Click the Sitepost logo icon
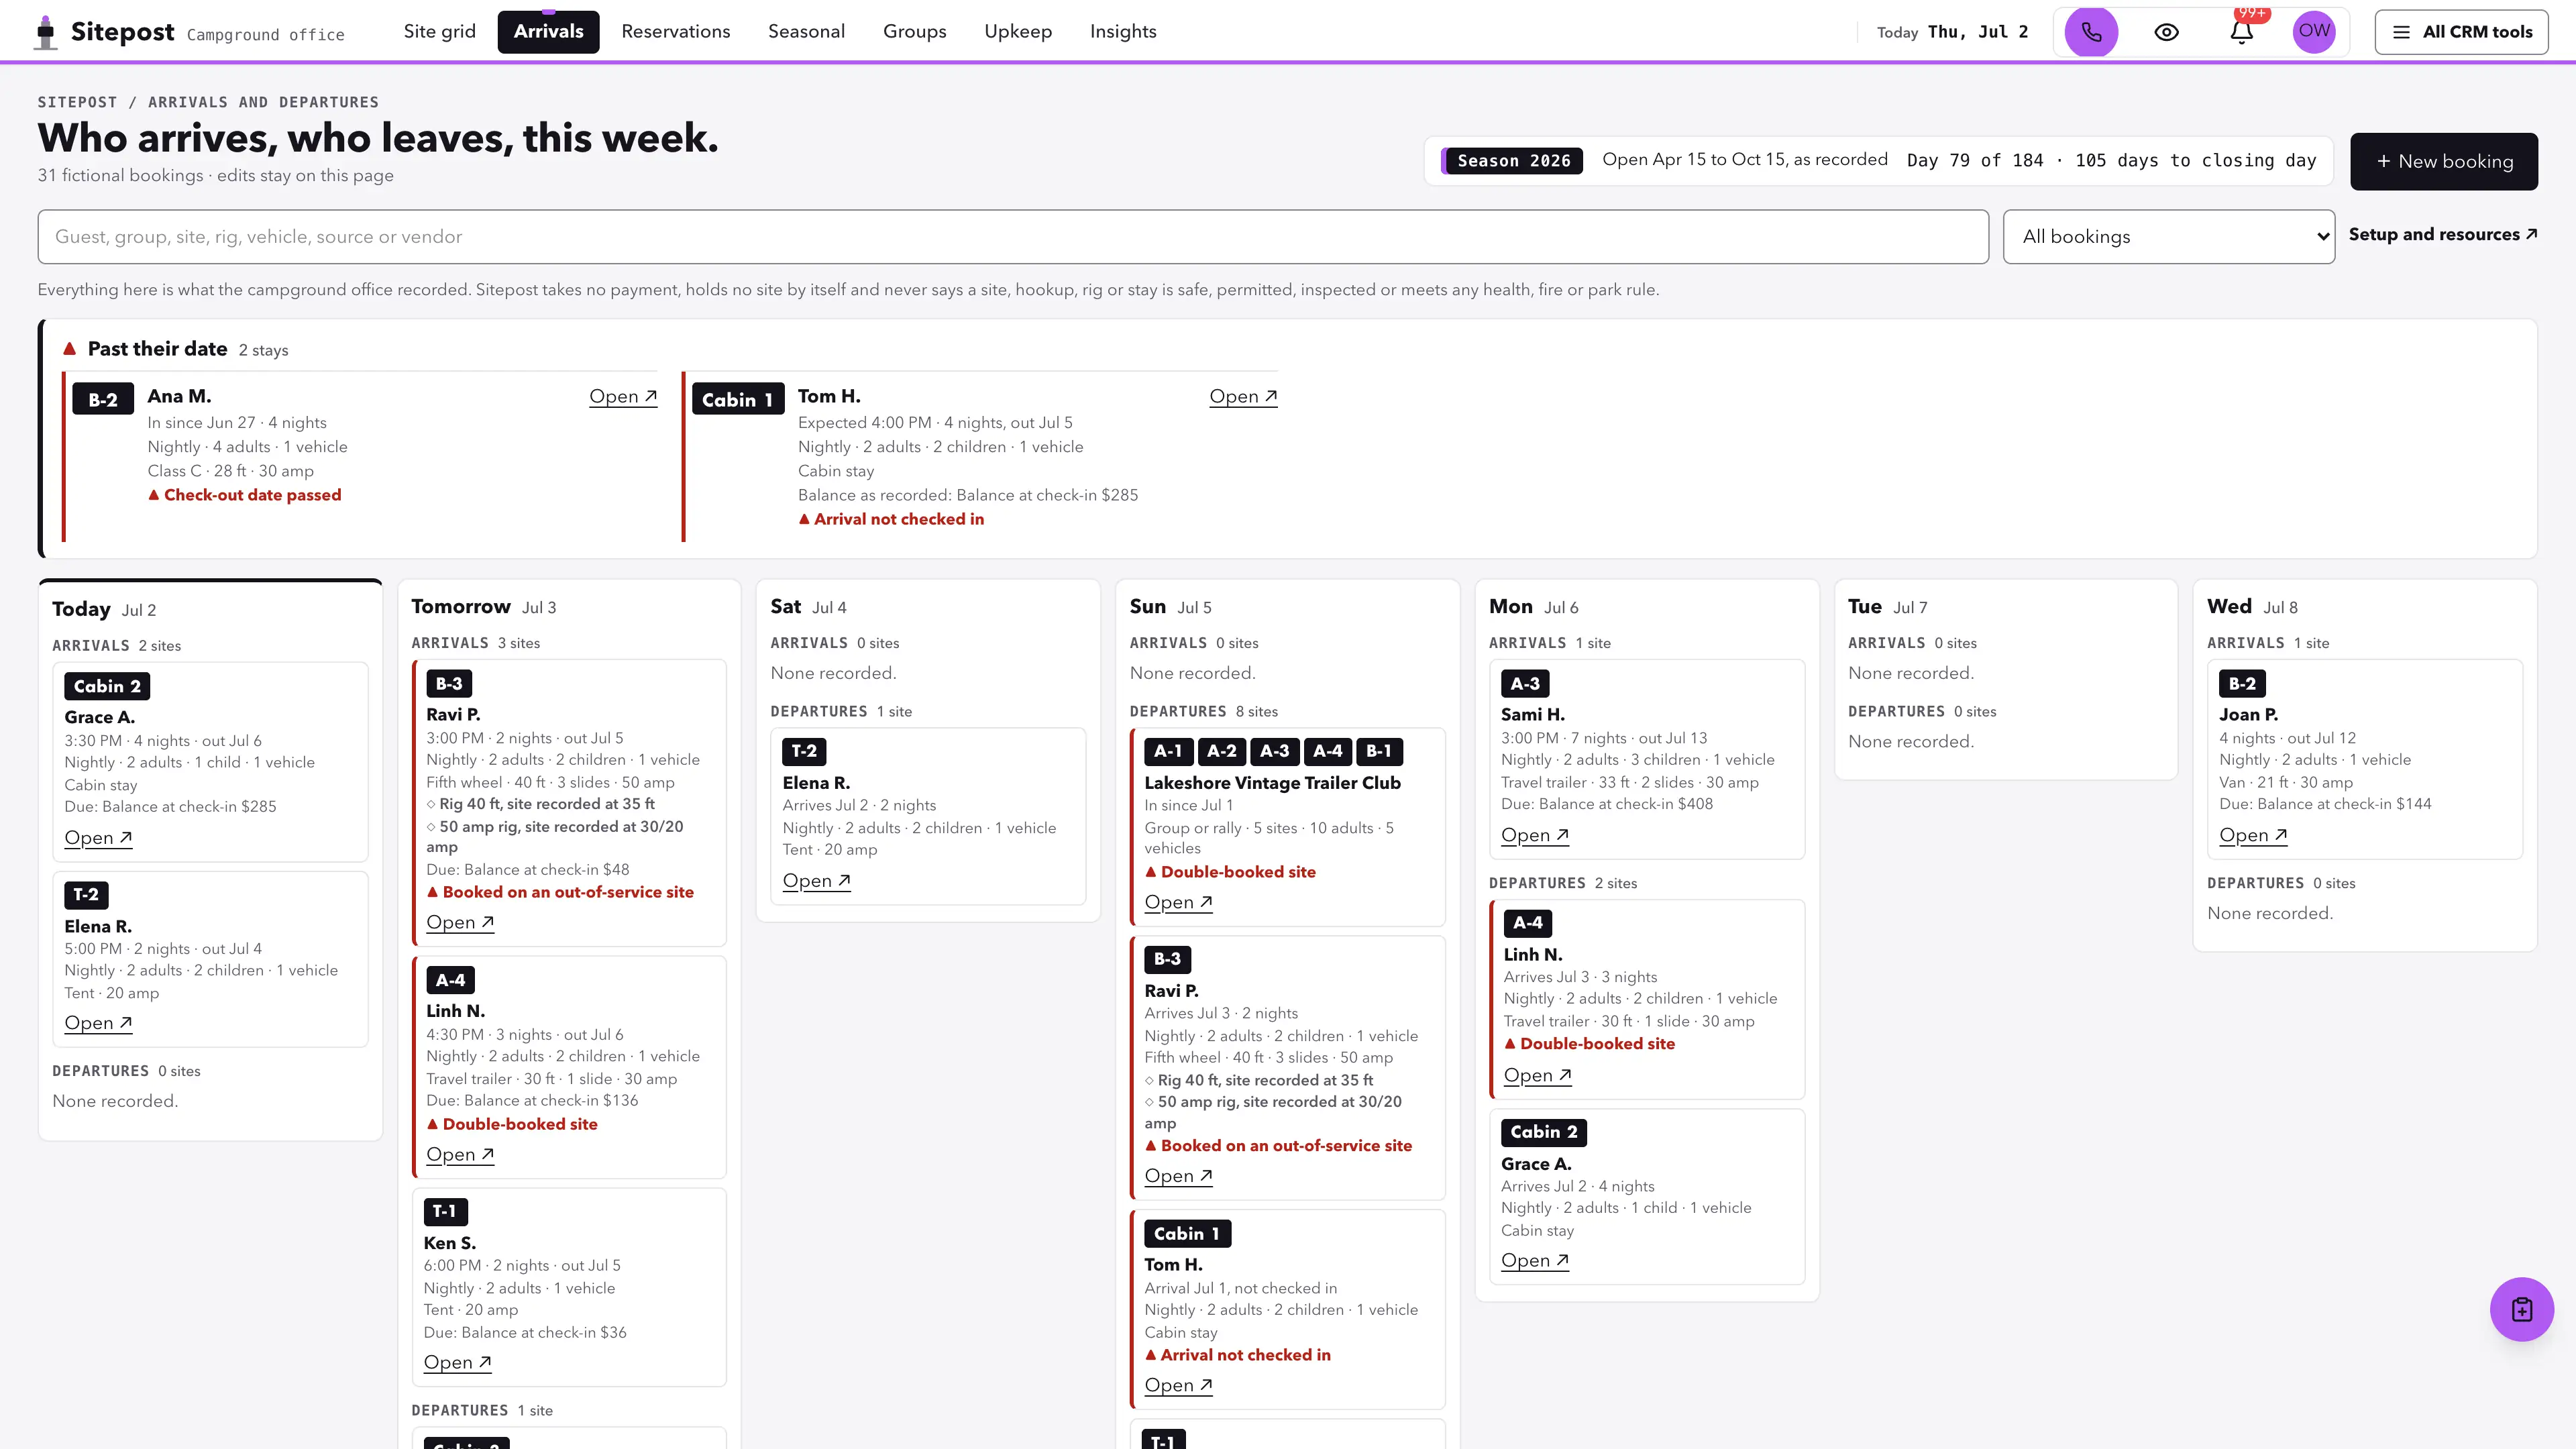Screen dimensions: 2576x1449 46,32
